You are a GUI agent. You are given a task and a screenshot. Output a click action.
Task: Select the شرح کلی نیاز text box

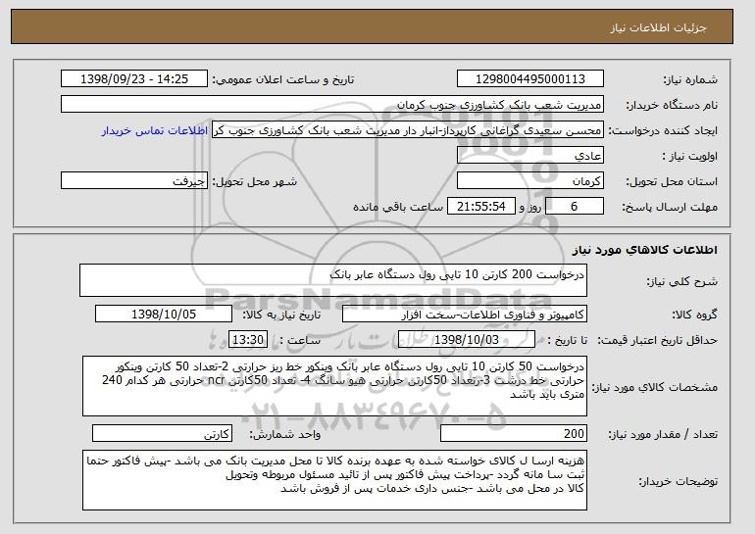(x=333, y=280)
